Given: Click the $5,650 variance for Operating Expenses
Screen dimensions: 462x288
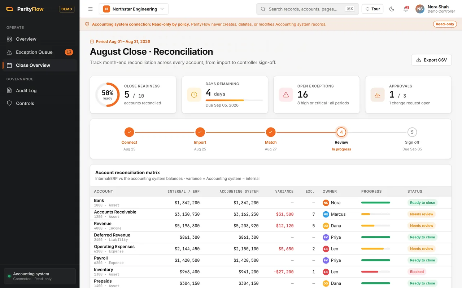Looking at the screenshot, I should [286, 249].
